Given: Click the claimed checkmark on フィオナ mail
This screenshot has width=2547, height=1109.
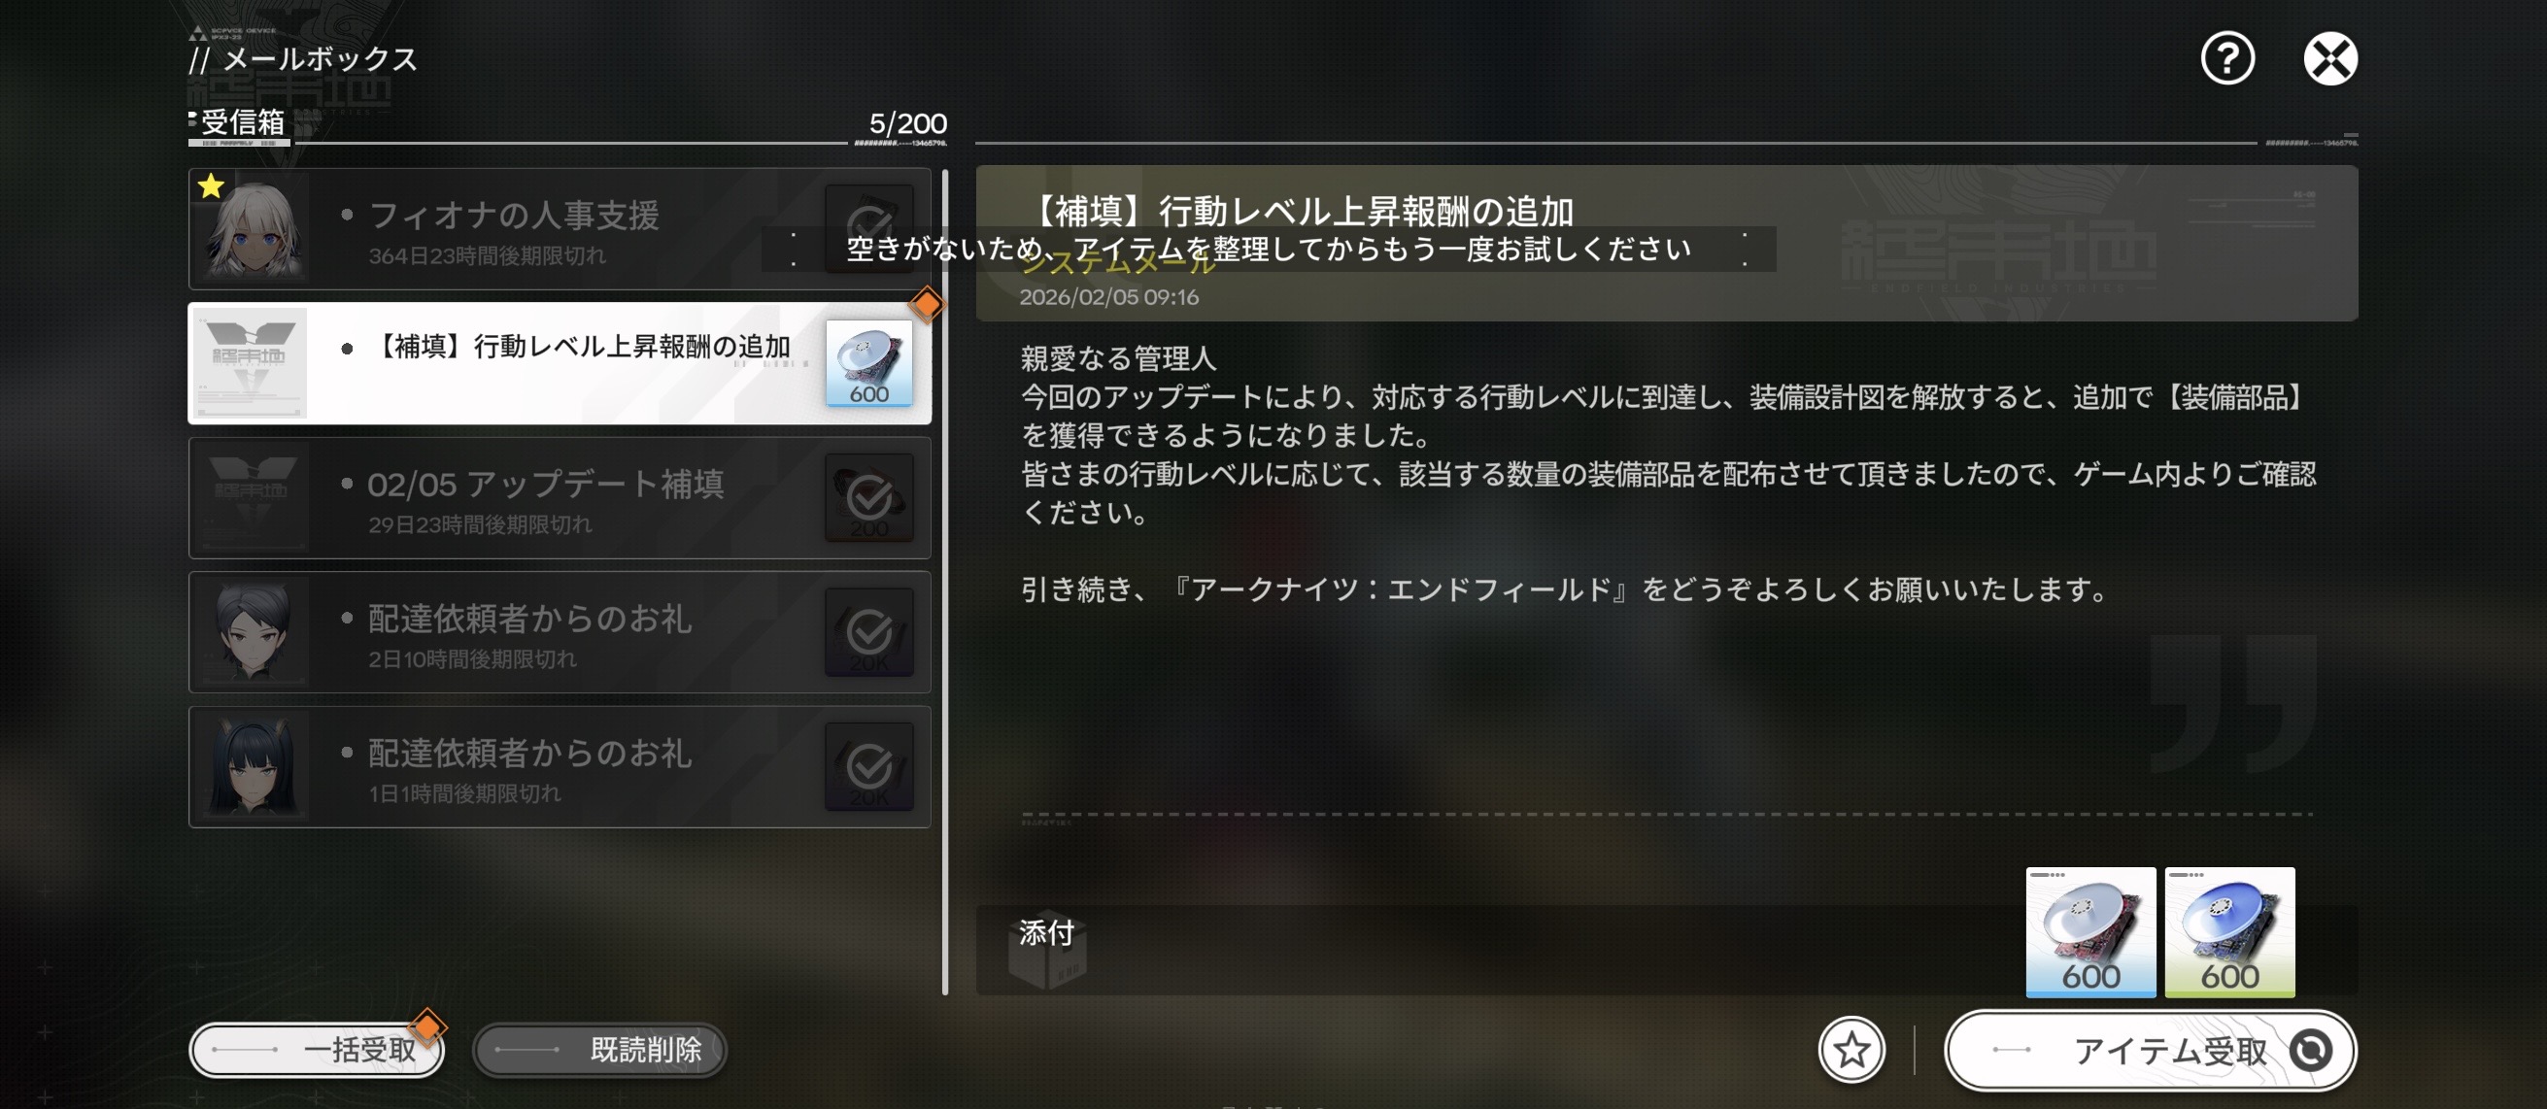Looking at the screenshot, I should point(869,228).
